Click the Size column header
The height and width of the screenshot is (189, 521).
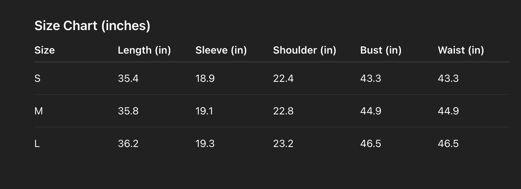tap(44, 50)
